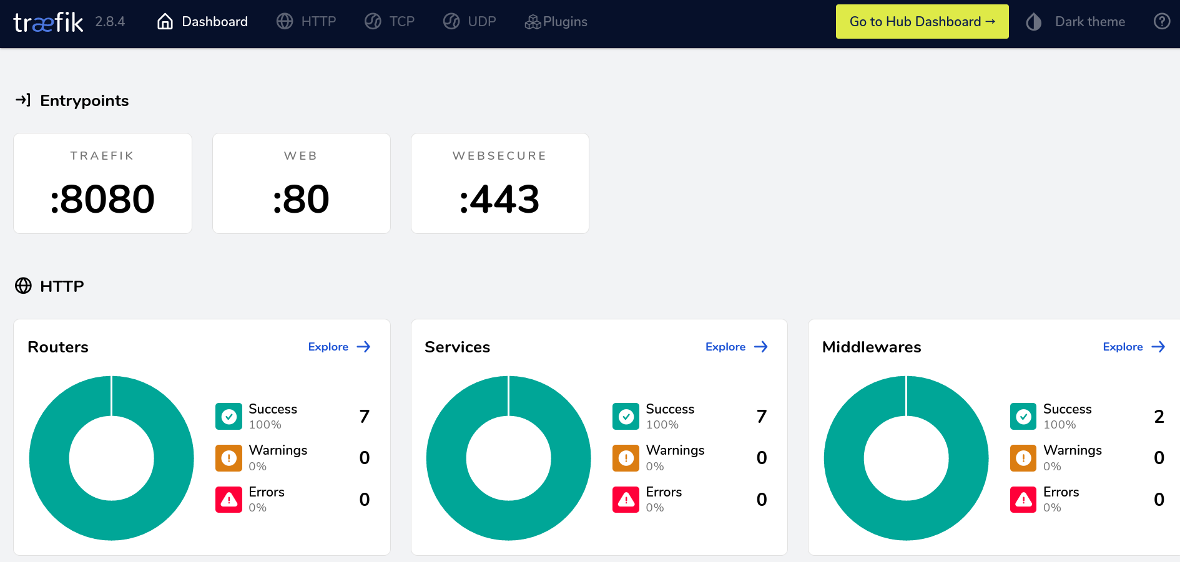This screenshot has width=1180, height=562.
Task: Click the Routers Success checkmark badge
Action: tap(229, 416)
